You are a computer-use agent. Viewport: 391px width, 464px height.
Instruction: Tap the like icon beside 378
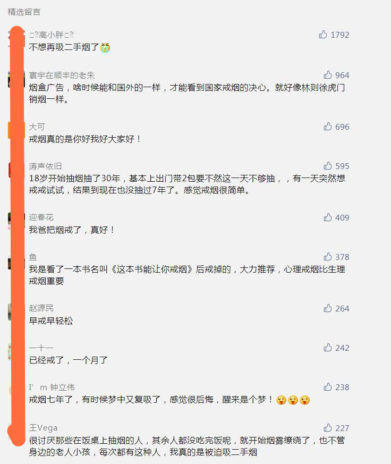pyautogui.click(x=327, y=257)
